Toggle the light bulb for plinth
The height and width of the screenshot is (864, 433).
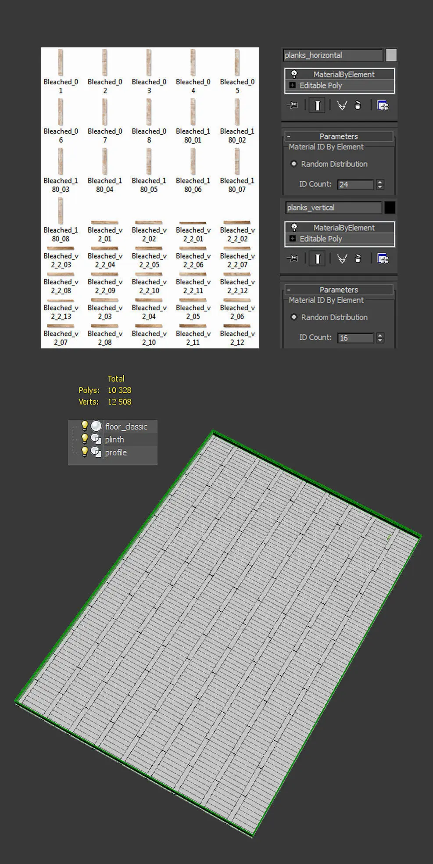[x=85, y=438]
